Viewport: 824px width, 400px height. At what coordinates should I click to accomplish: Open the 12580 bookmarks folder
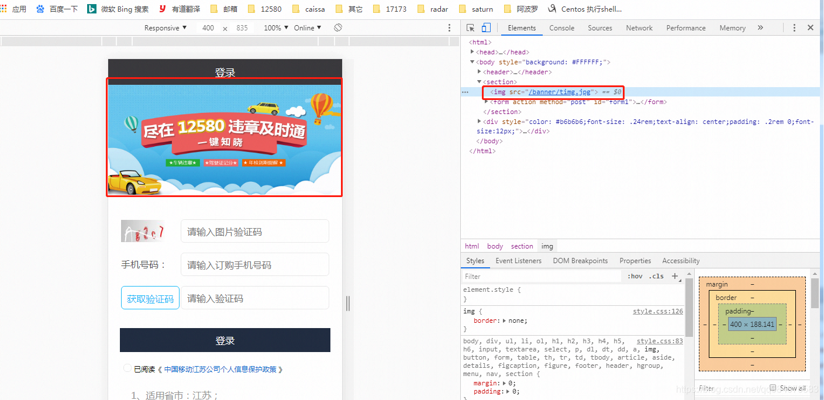pyautogui.click(x=265, y=9)
